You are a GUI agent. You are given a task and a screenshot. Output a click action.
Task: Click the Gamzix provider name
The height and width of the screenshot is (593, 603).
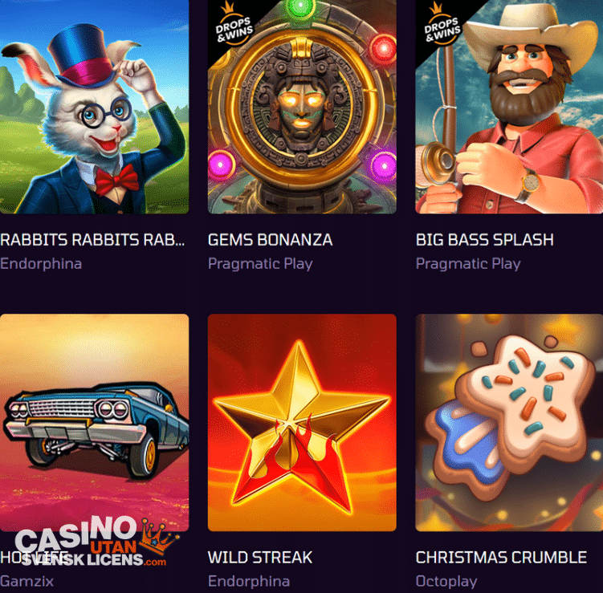pyautogui.click(x=26, y=582)
